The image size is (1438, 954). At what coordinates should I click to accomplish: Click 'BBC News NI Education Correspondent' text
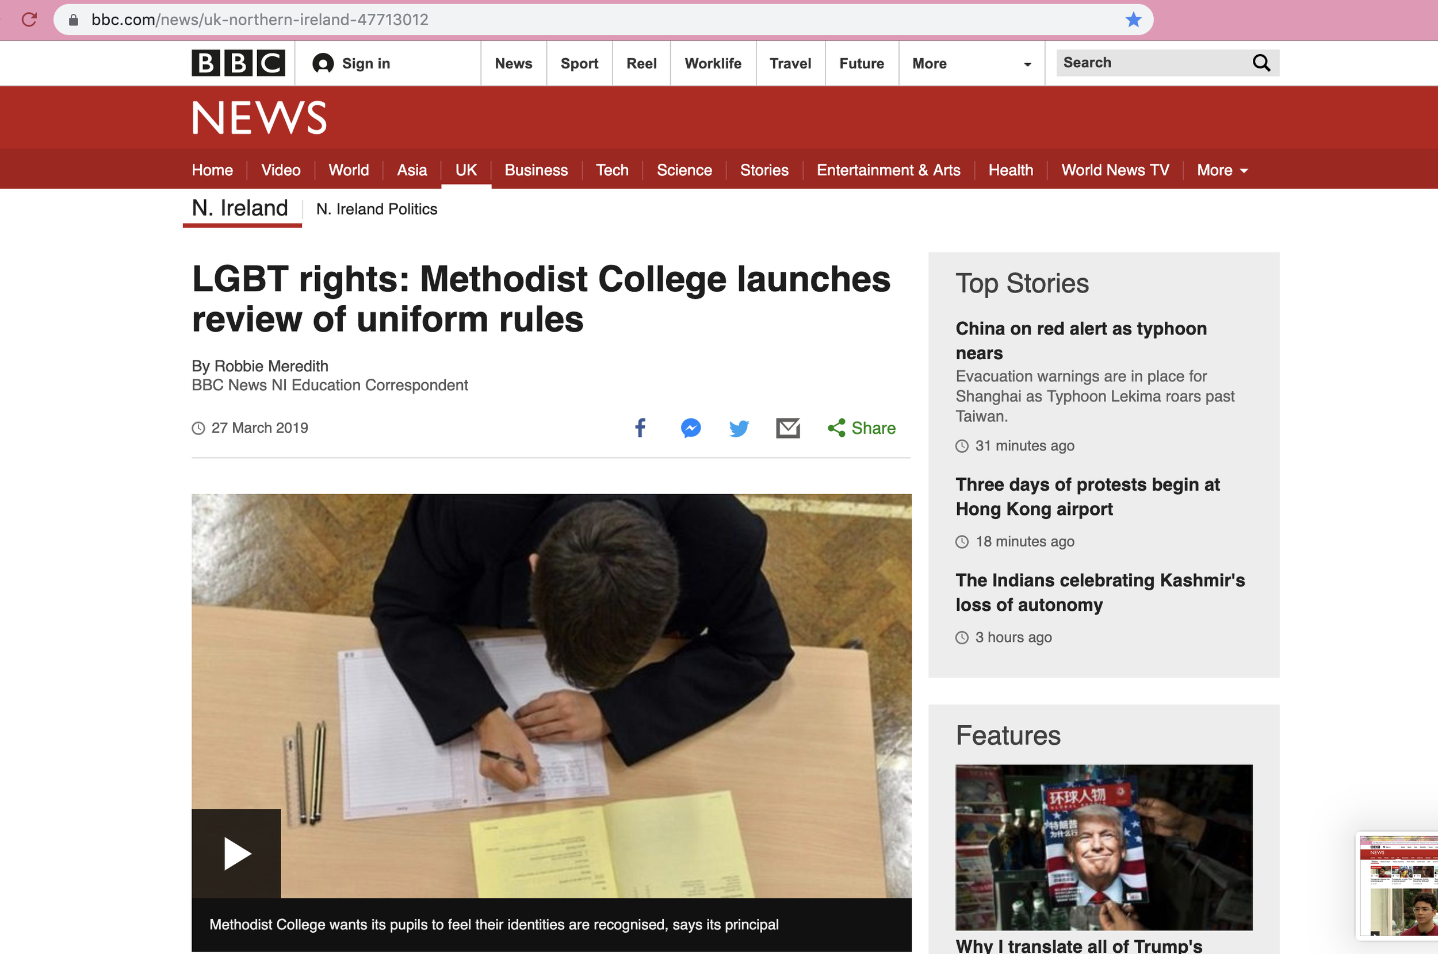click(x=330, y=385)
